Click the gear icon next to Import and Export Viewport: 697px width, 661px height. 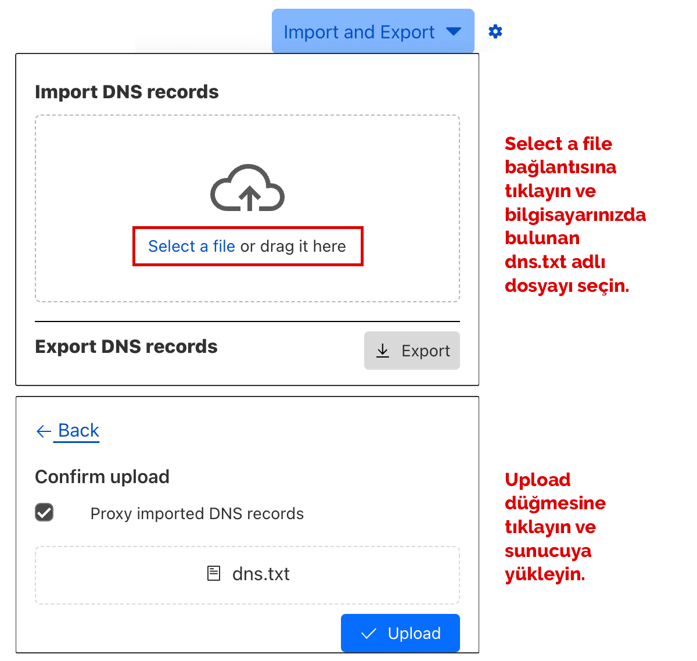pyautogui.click(x=495, y=31)
